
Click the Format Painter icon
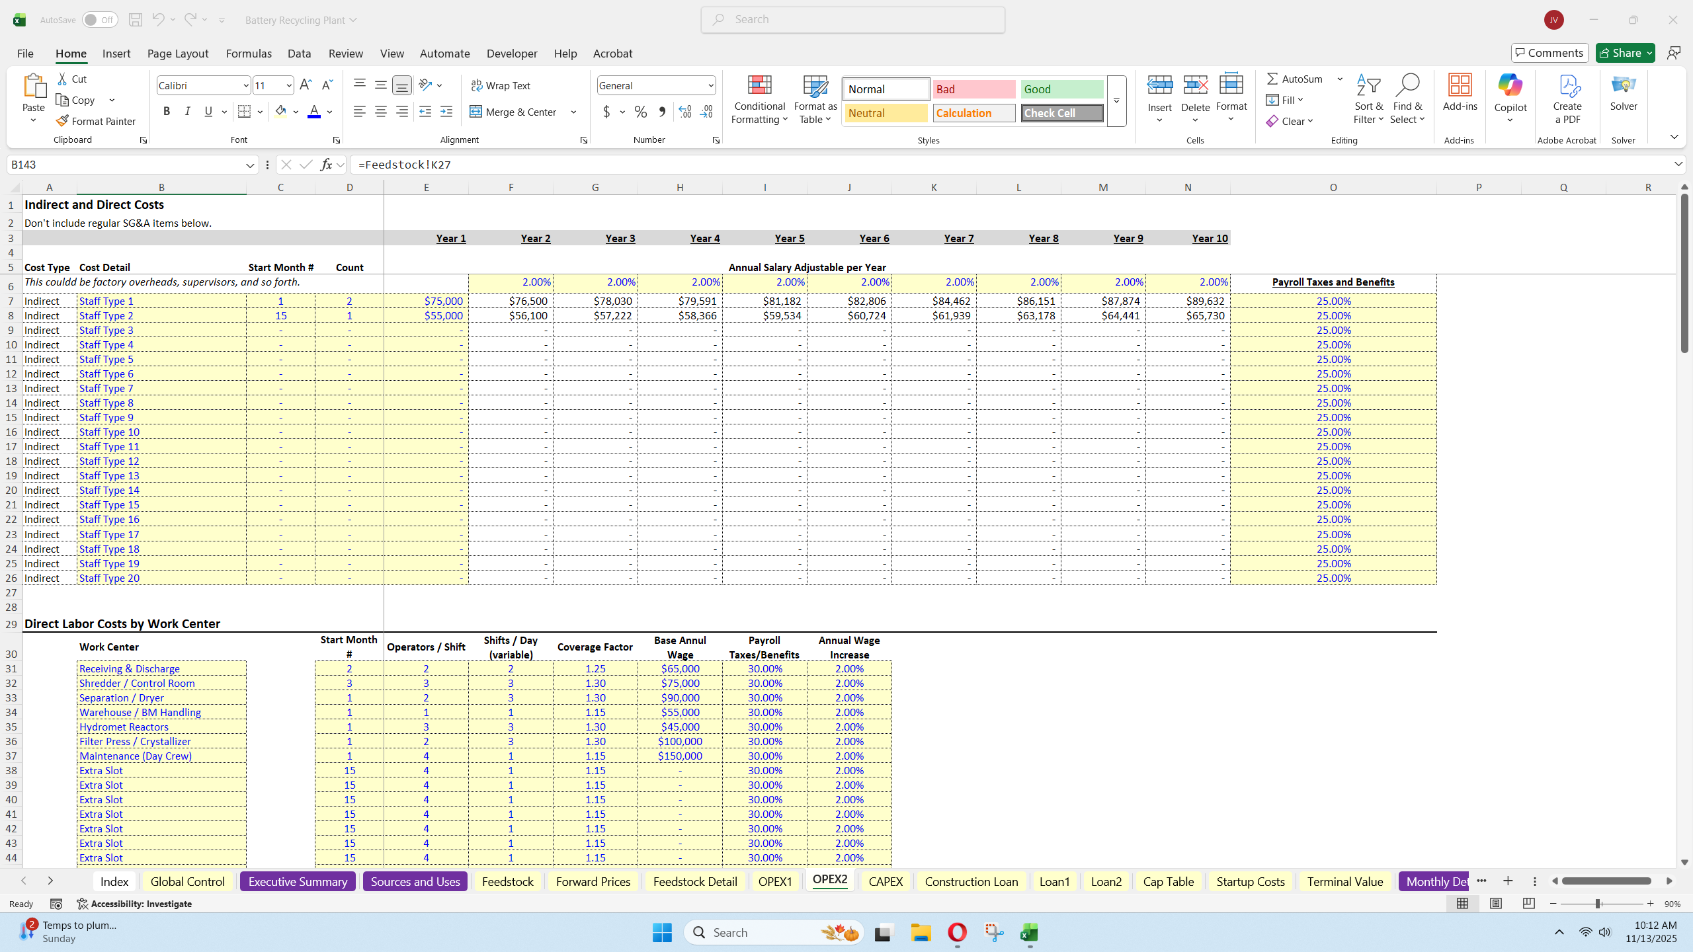coord(62,121)
